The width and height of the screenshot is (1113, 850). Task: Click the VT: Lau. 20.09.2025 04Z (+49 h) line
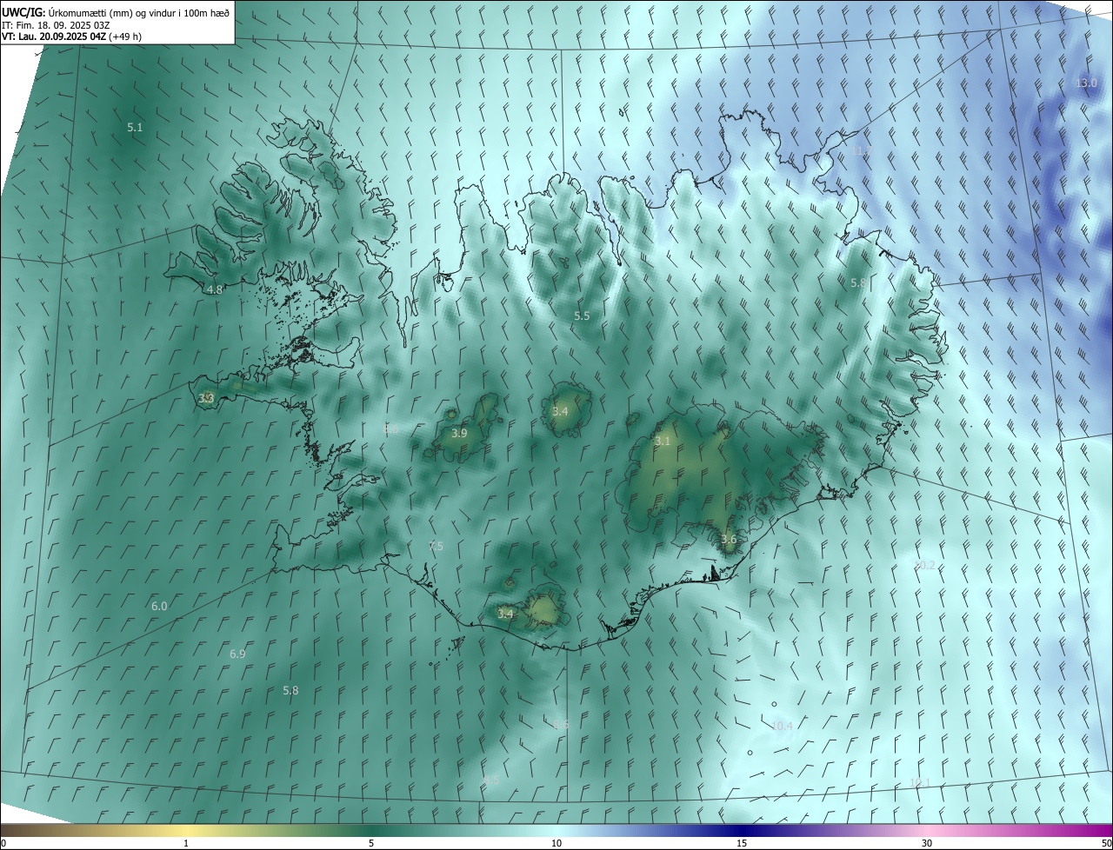point(74,37)
